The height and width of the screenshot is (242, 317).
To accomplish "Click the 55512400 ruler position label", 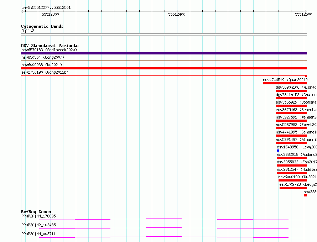I will tap(177, 14).
